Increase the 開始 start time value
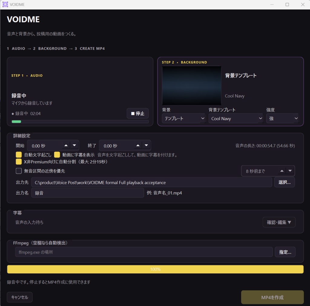The image size is (310, 306). [66, 145]
